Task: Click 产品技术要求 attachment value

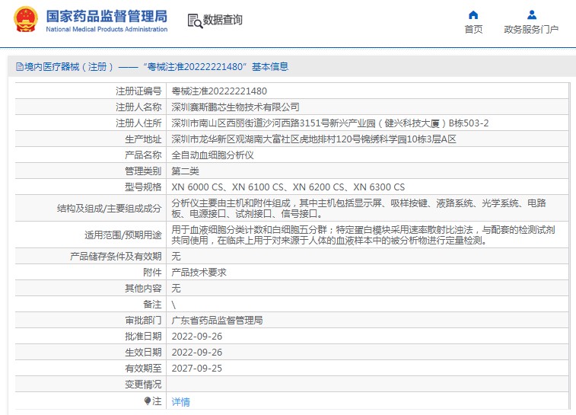Action: tap(199, 273)
